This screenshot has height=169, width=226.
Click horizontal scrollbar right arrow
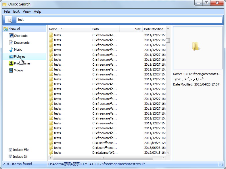tap(163, 158)
